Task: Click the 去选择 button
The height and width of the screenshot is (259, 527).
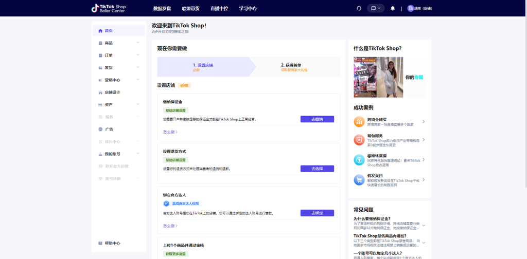Action: [x=317, y=169]
